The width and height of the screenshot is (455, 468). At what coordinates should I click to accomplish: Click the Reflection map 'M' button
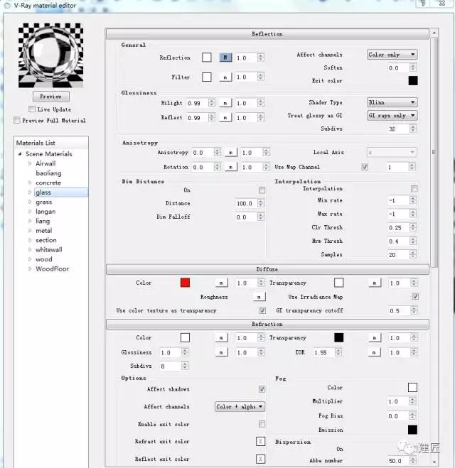tap(225, 58)
